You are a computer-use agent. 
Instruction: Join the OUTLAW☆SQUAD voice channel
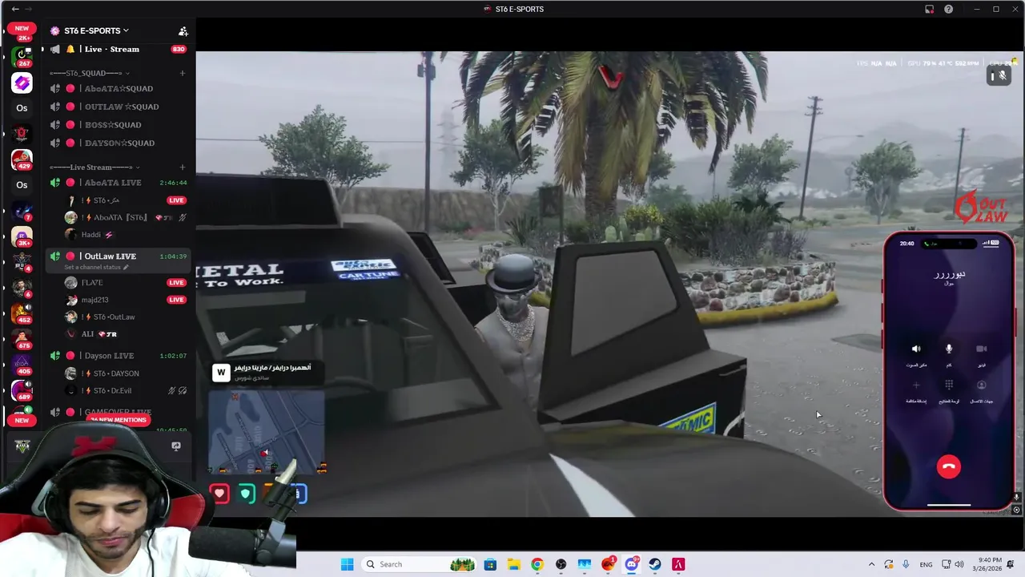[x=119, y=107]
